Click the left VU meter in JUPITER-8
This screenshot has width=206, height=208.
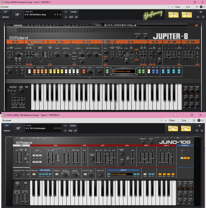[x=173, y=15]
